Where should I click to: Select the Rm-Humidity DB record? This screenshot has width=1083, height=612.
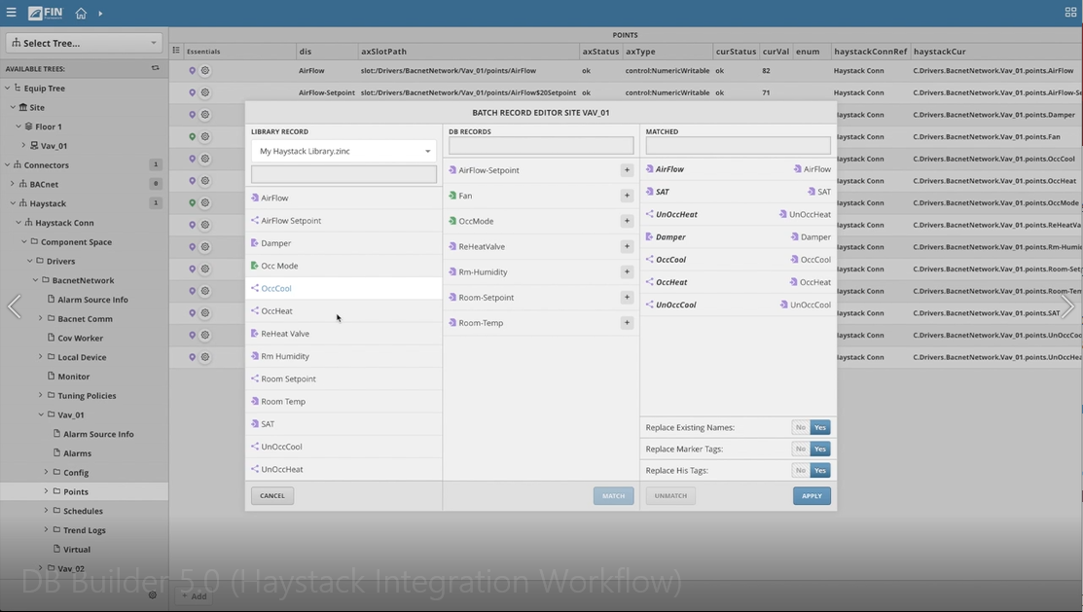tap(541, 271)
